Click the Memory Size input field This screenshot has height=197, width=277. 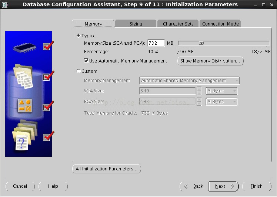tap(156, 43)
